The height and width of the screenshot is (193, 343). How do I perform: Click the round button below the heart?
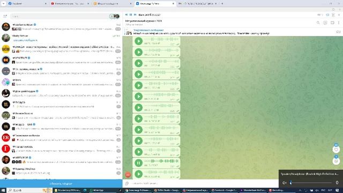pos(336,161)
